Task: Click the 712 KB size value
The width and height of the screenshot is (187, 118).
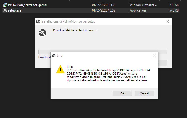Action: coord(174,5)
